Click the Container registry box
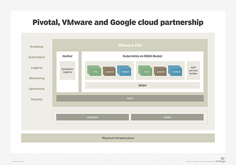This screenshot has height=165, width=236. pyautogui.click(x=68, y=70)
